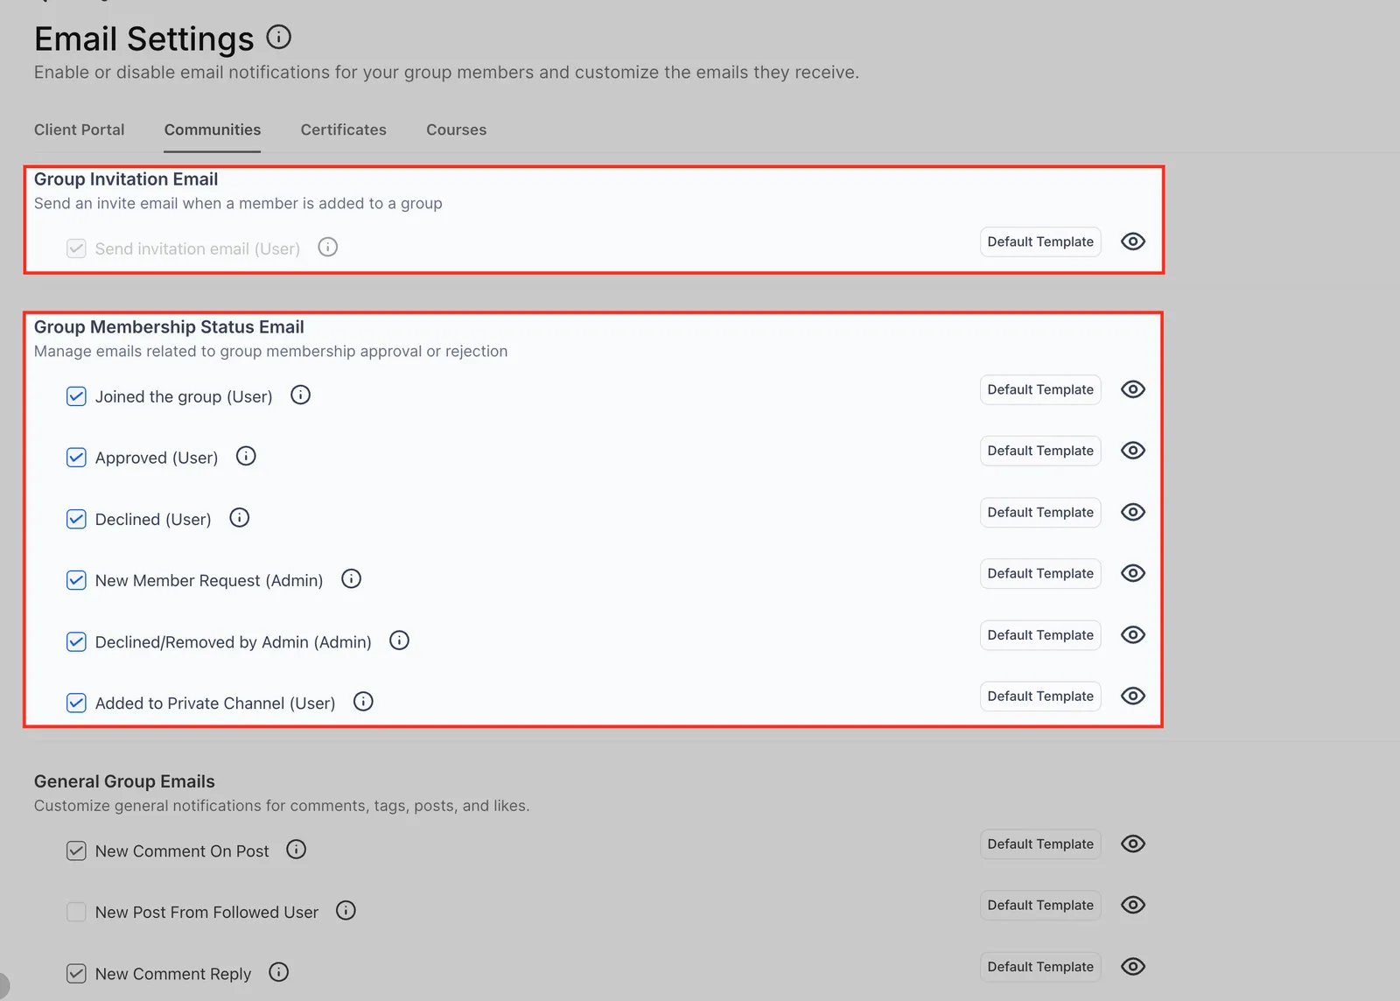This screenshot has width=1400, height=1001.
Task: Open Default Template for New Member Request
Action: (x=1040, y=573)
